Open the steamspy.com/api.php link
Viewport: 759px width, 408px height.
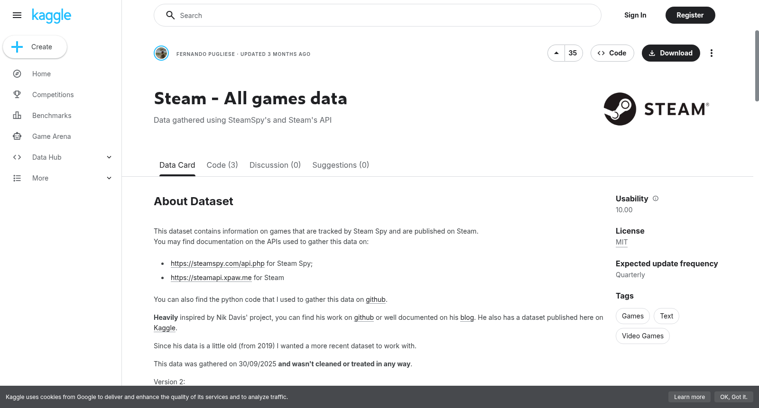pos(218,263)
